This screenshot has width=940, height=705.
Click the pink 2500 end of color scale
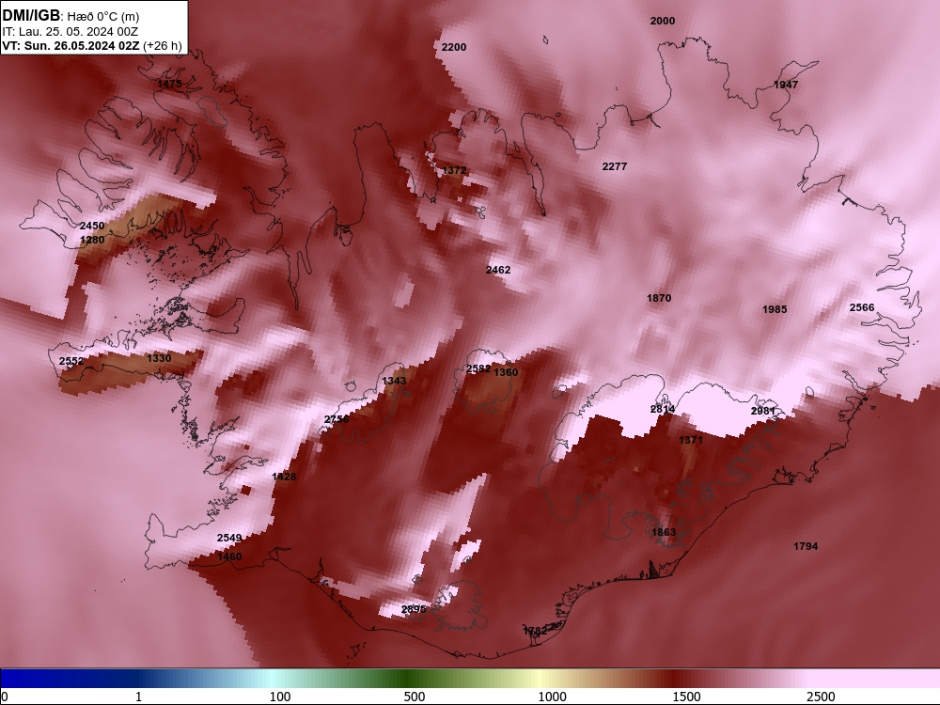(x=875, y=678)
